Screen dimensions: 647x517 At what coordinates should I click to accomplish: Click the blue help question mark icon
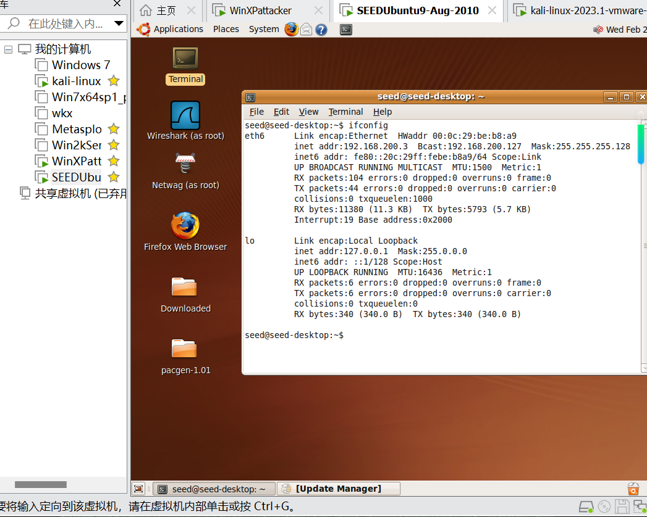click(x=321, y=30)
